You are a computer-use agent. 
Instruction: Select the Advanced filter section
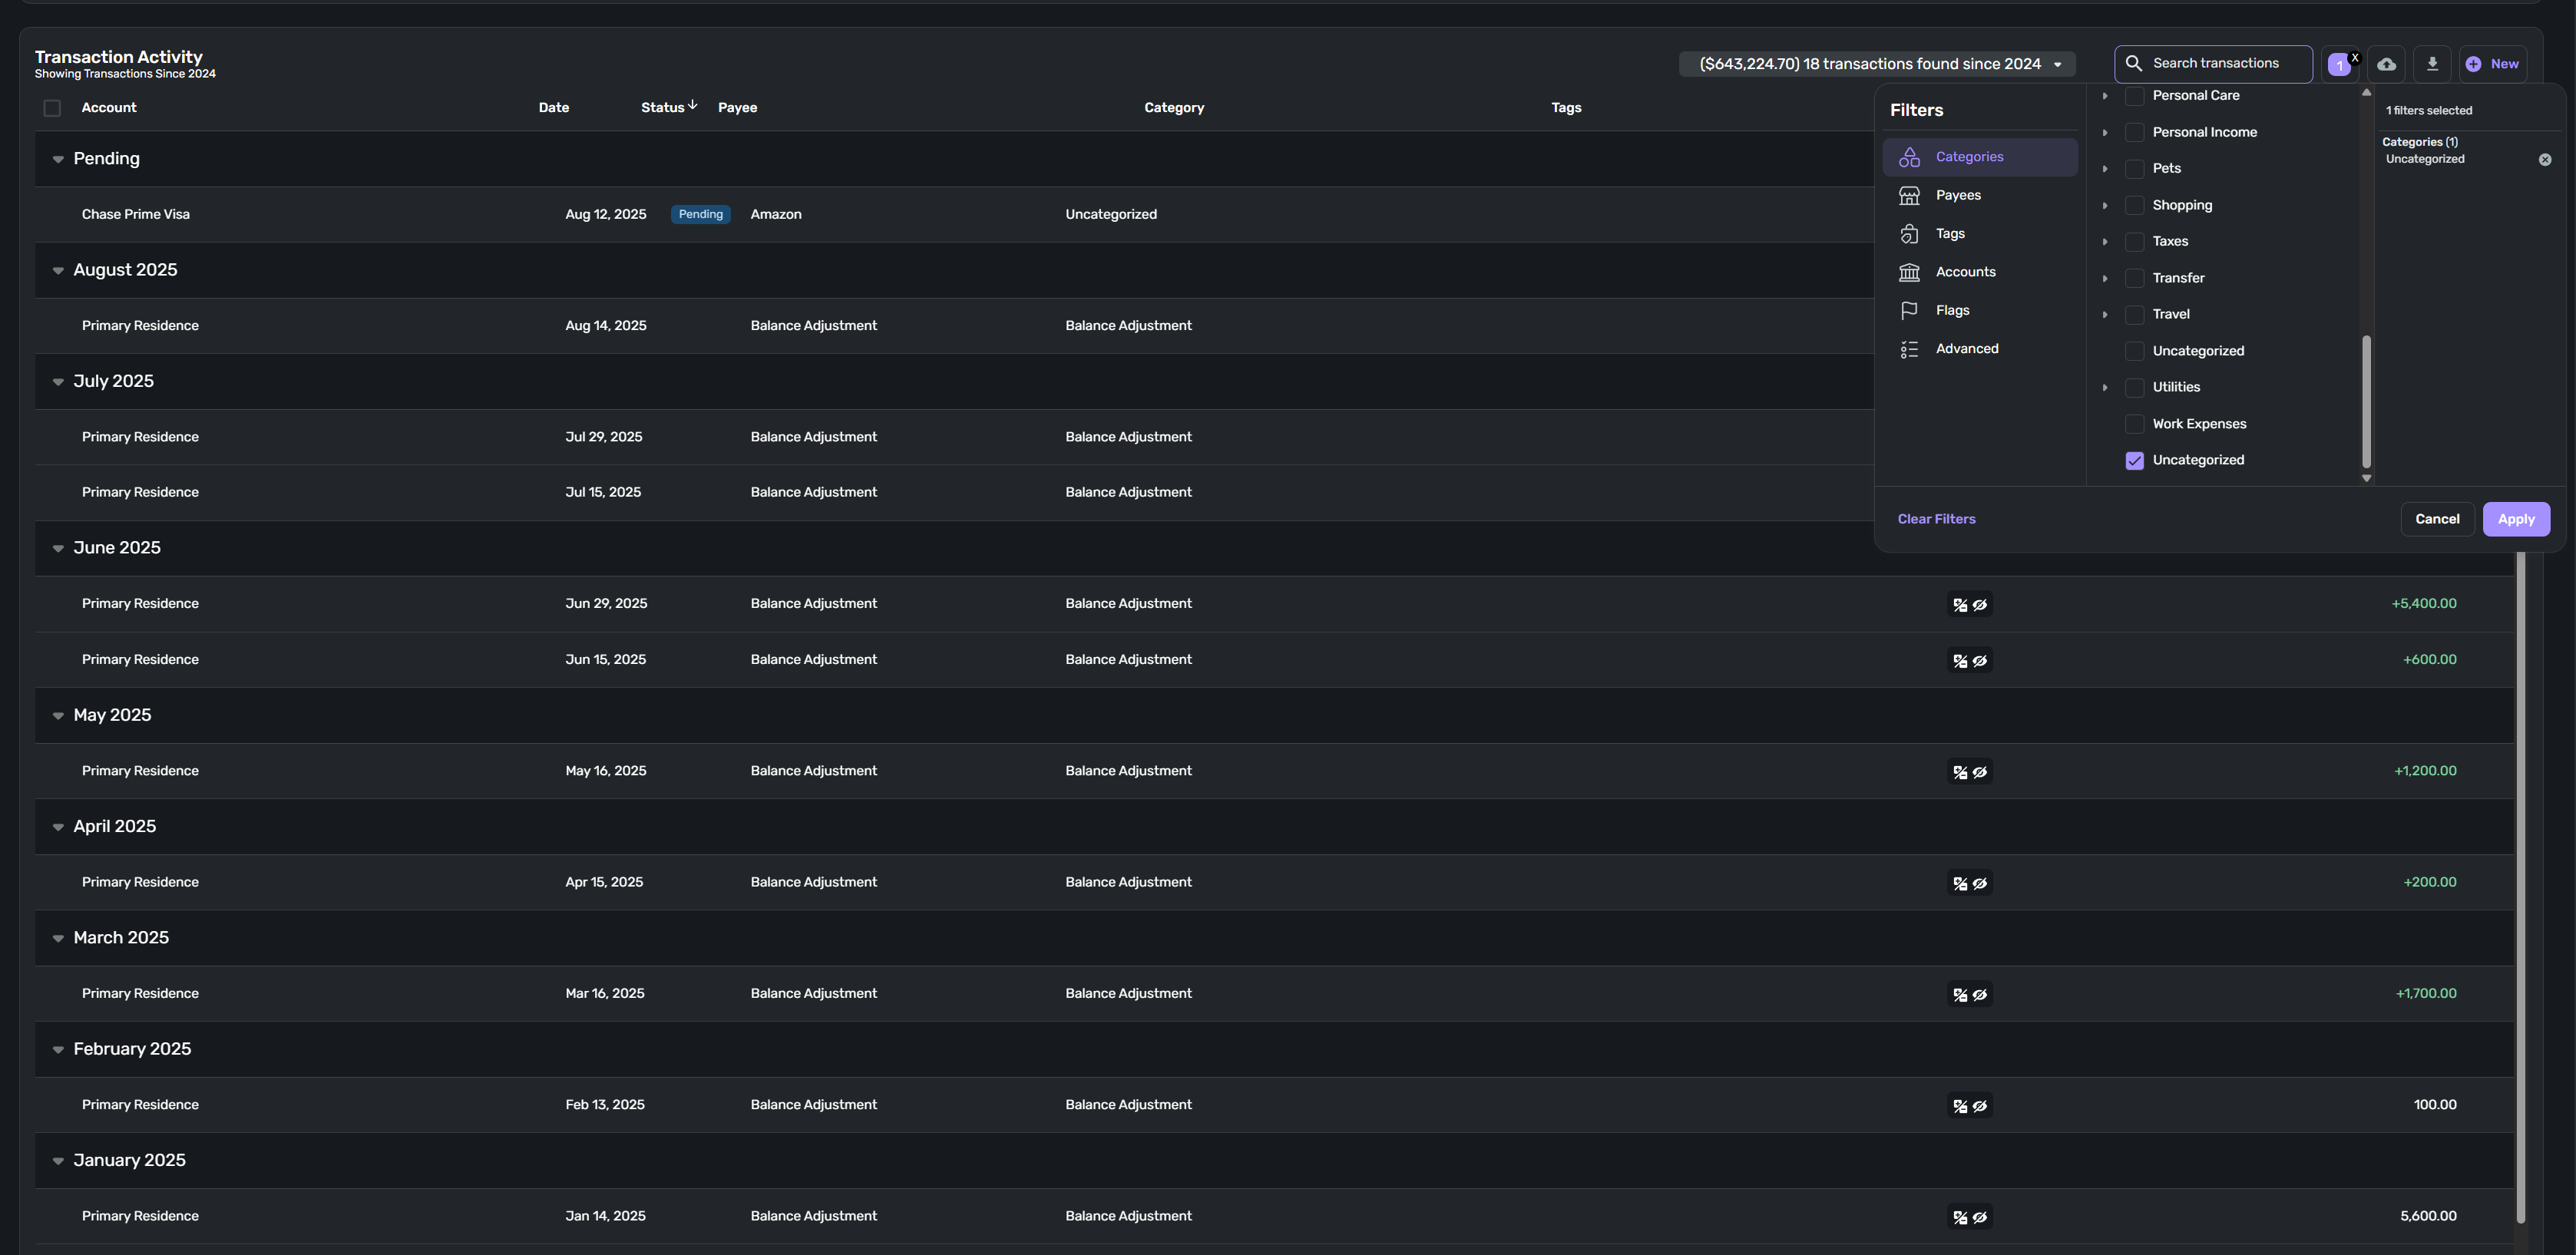pos(1966,349)
